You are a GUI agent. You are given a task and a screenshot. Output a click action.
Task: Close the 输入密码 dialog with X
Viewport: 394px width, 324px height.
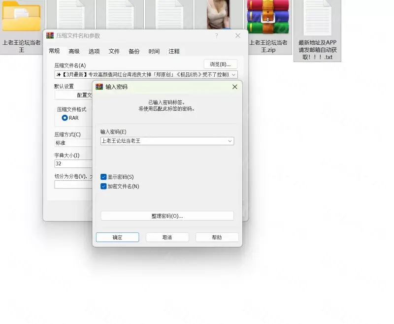[234, 87]
